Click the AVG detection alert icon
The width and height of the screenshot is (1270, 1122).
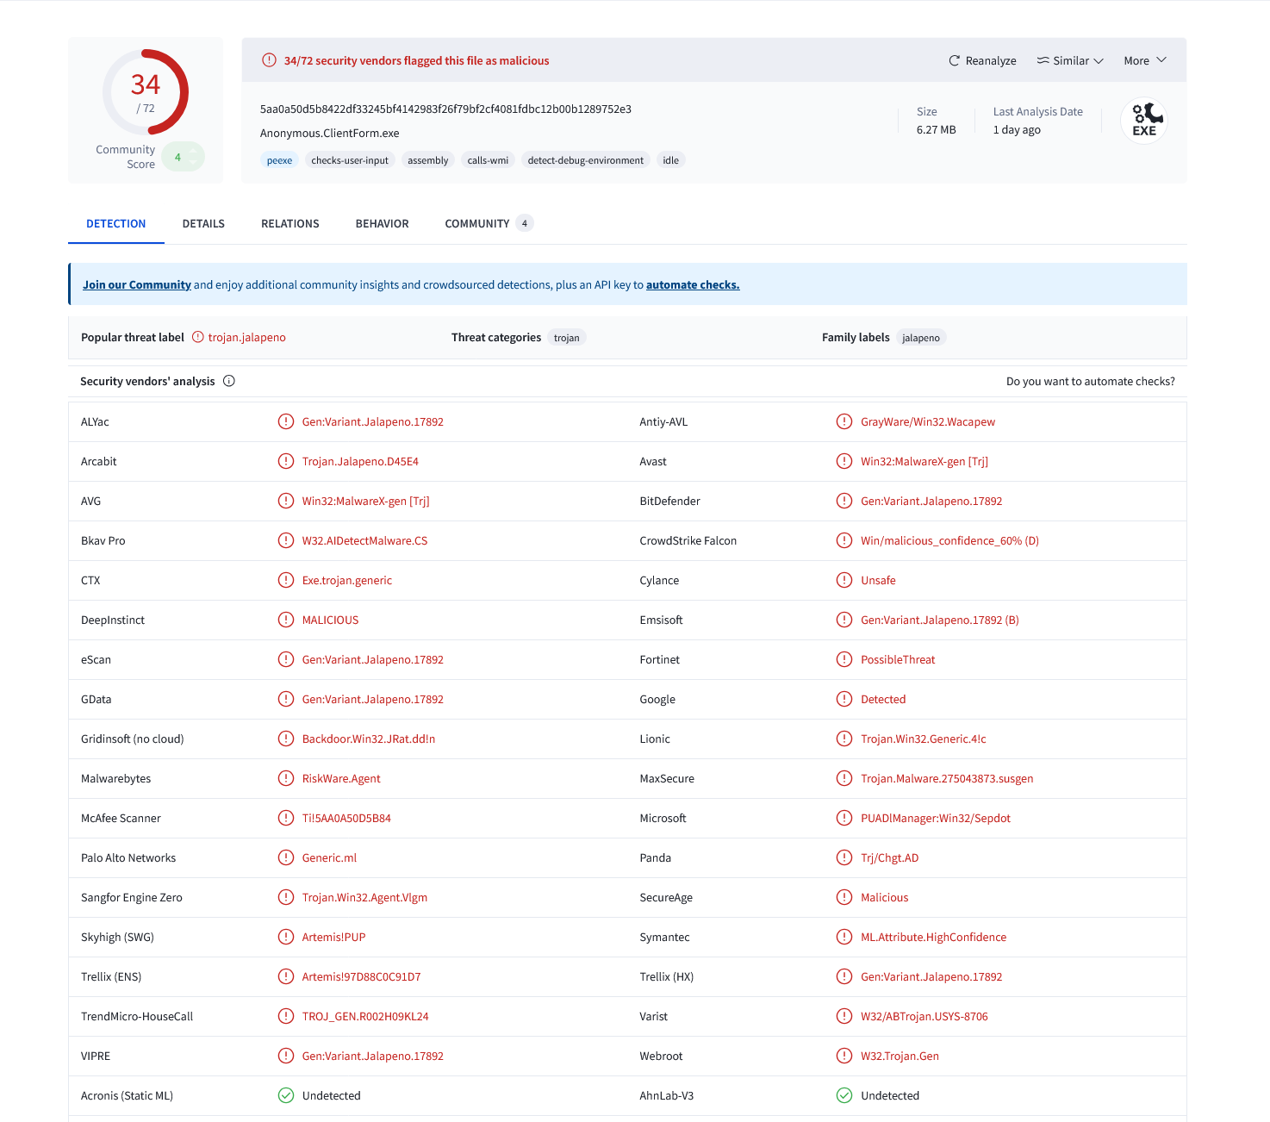[x=286, y=501]
